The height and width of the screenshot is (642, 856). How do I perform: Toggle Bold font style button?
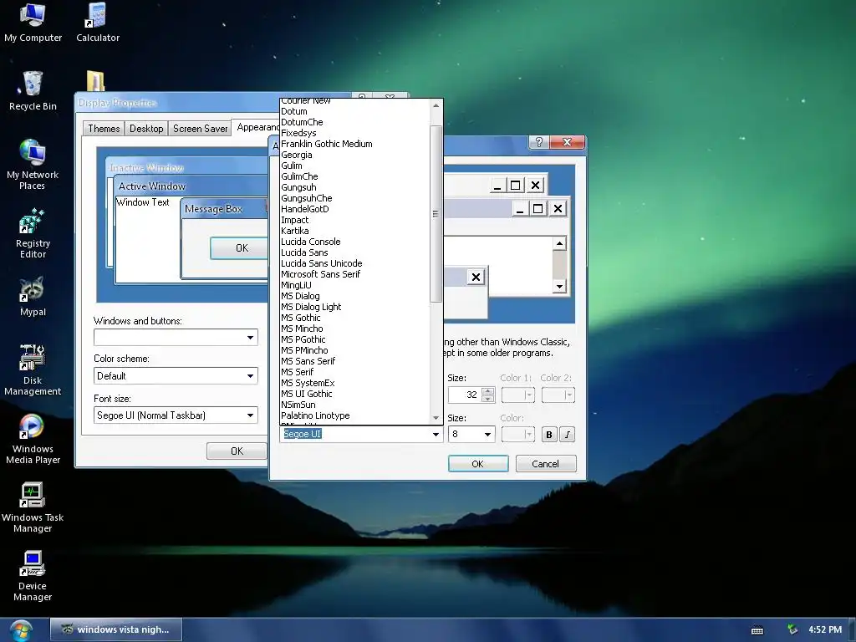point(549,435)
